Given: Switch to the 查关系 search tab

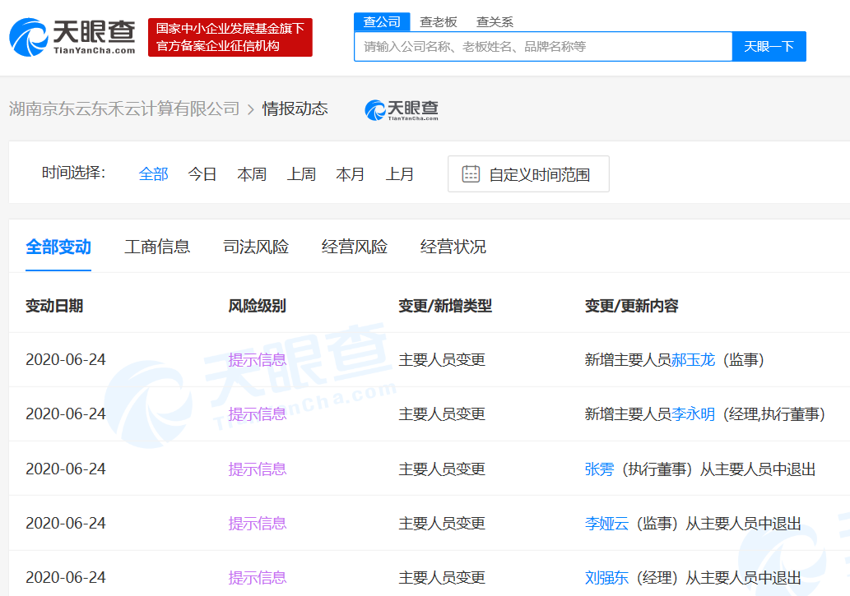Looking at the screenshot, I should click(494, 22).
